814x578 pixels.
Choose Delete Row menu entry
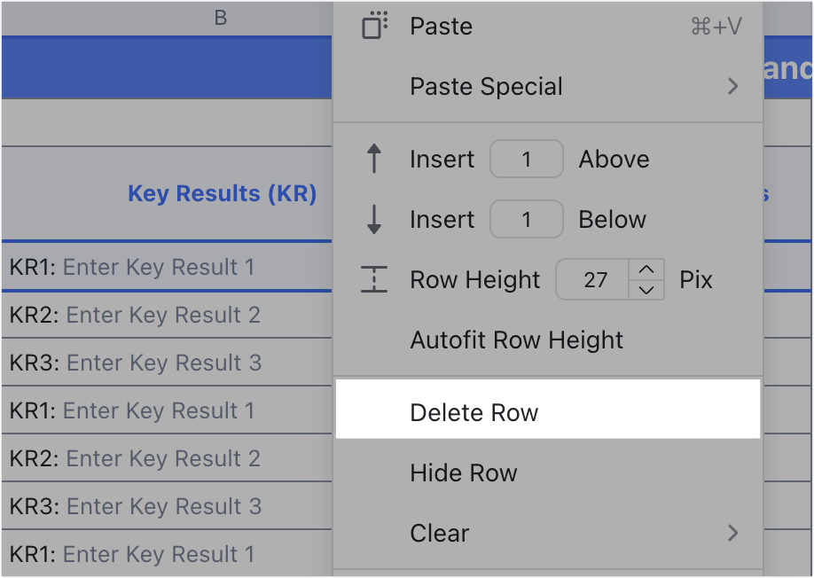point(548,412)
